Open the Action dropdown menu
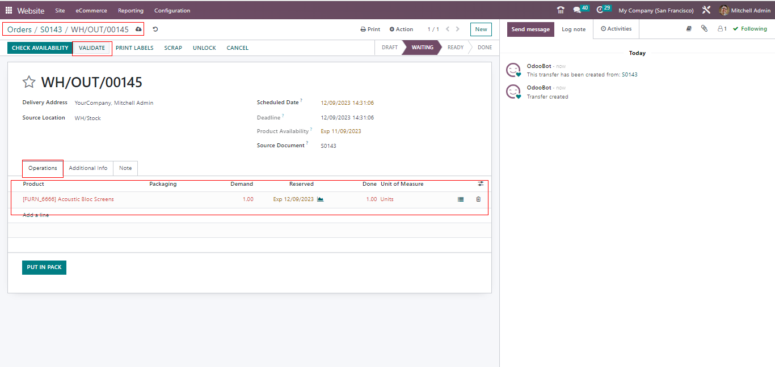The width and height of the screenshot is (775, 367). (x=401, y=29)
